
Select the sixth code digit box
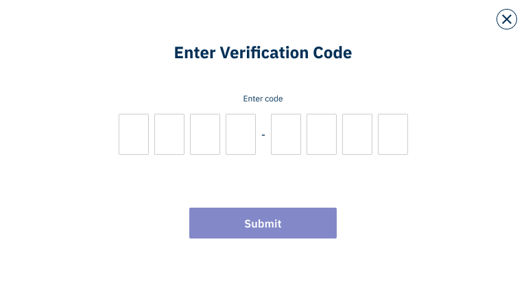[x=322, y=134]
